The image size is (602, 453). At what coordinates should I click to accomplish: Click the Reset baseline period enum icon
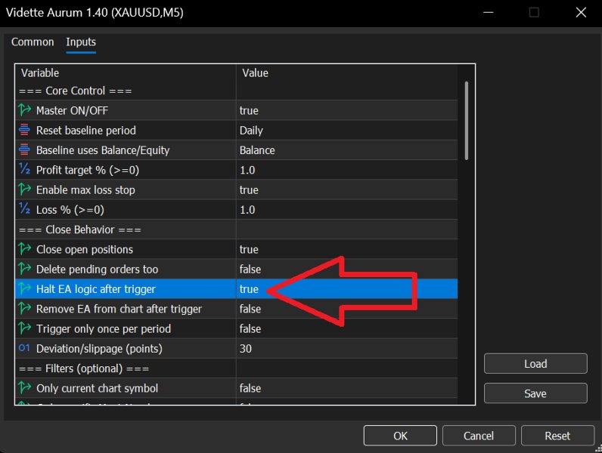point(24,130)
